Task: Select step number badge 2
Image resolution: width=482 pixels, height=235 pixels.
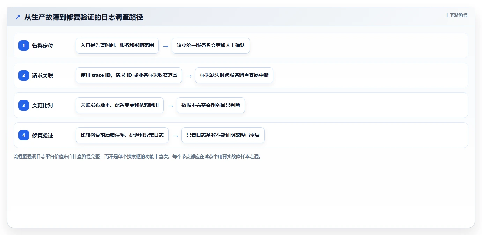Action: tap(24, 75)
